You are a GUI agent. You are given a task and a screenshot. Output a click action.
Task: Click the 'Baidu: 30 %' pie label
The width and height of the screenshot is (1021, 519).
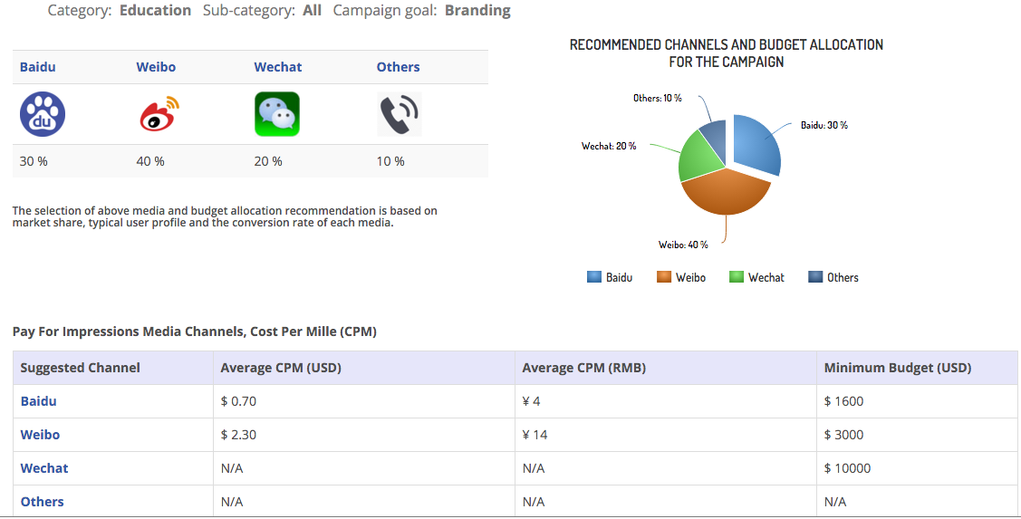pyautogui.click(x=824, y=125)
